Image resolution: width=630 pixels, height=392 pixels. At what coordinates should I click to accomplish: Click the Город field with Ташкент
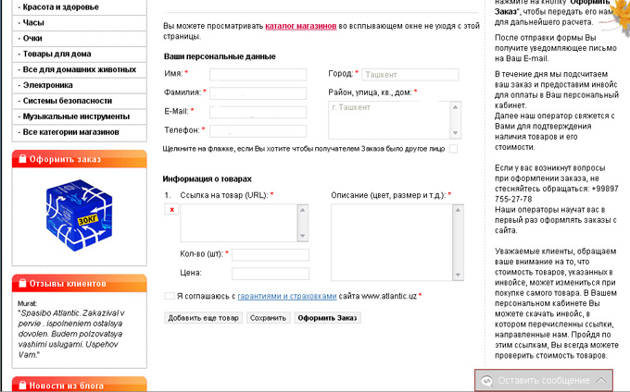[410, 75]
